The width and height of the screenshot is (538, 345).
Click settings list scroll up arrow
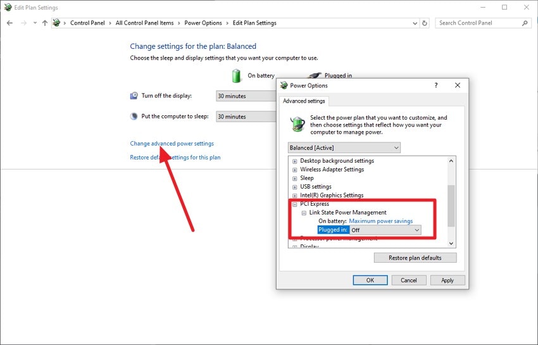pyautogui.click(x=451, y=161)
